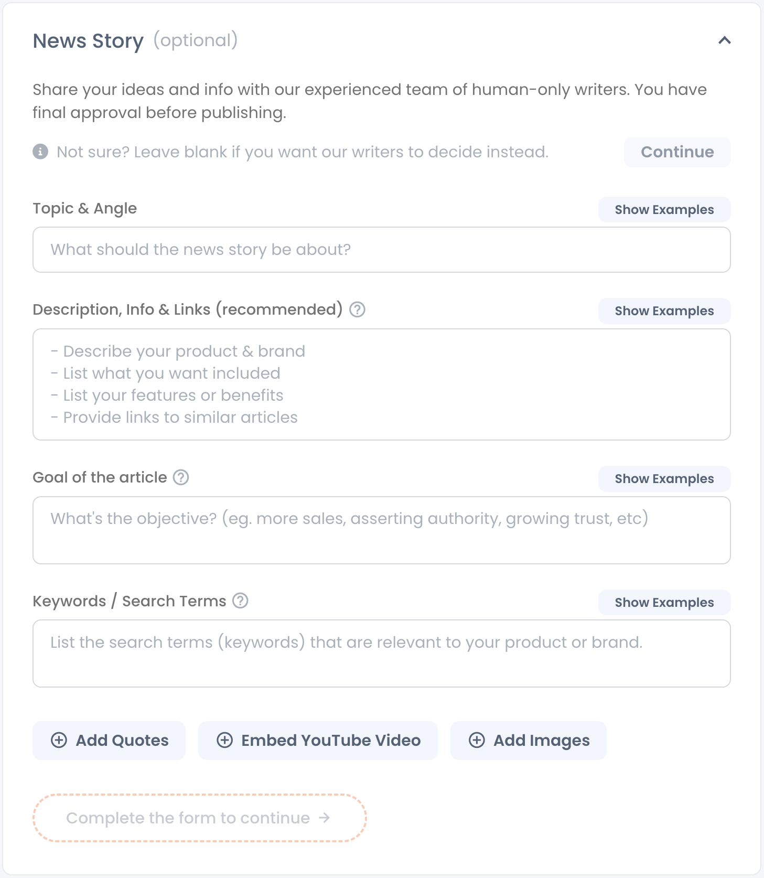Focus the Description, Info & Links textarea
Viewport: 764px width, 878px height.
[x=382, y=384]
